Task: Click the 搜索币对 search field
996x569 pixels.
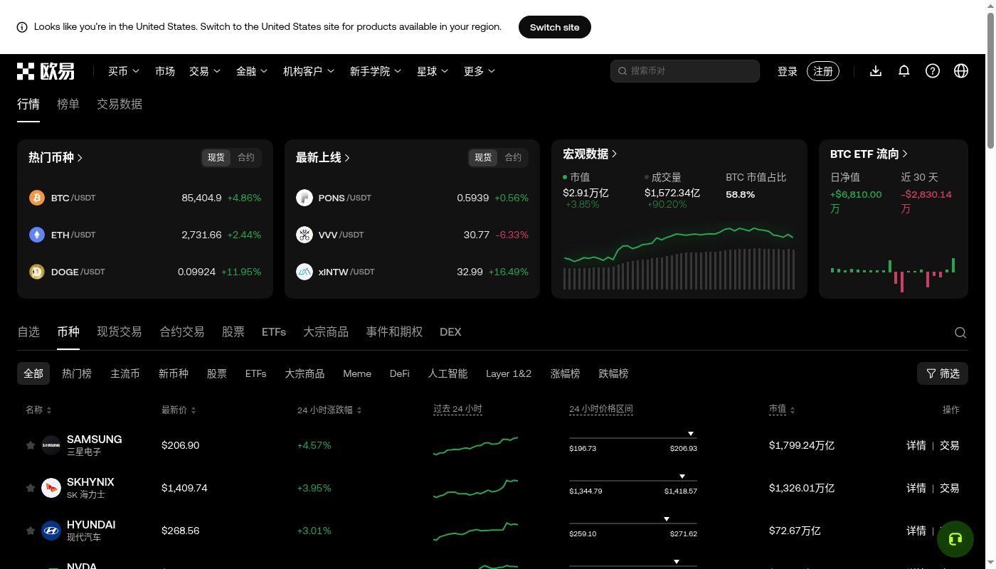Action: (685, 71)
